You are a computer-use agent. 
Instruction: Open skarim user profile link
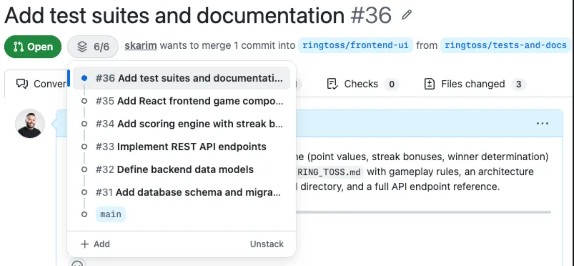140,45
